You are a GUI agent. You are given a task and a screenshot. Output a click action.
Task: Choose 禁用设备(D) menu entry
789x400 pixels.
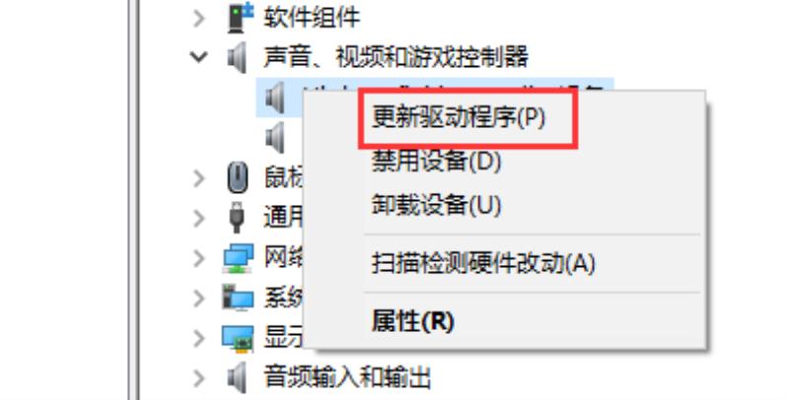436,162
